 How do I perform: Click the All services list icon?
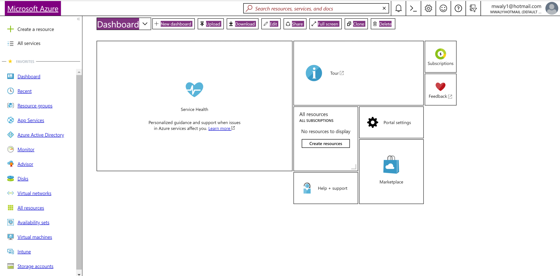click(10, 43)
